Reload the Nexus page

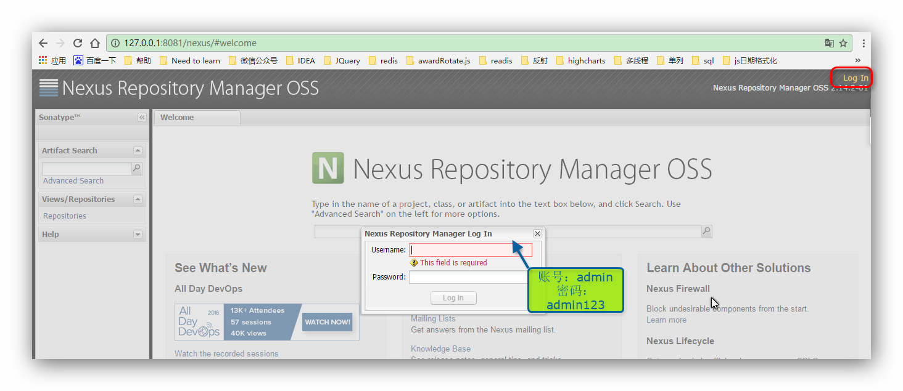pyautogui.click(x=78, y=43)
